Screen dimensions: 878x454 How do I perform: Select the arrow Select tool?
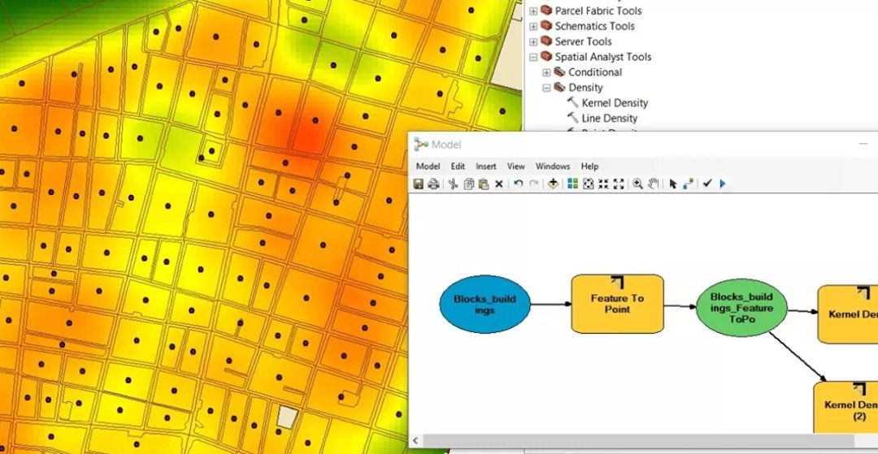coord(673,184)
